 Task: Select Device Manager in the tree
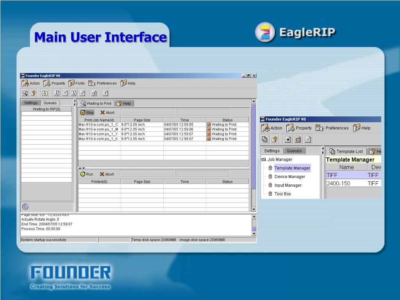pyautogui.click(x=290, y=177)
